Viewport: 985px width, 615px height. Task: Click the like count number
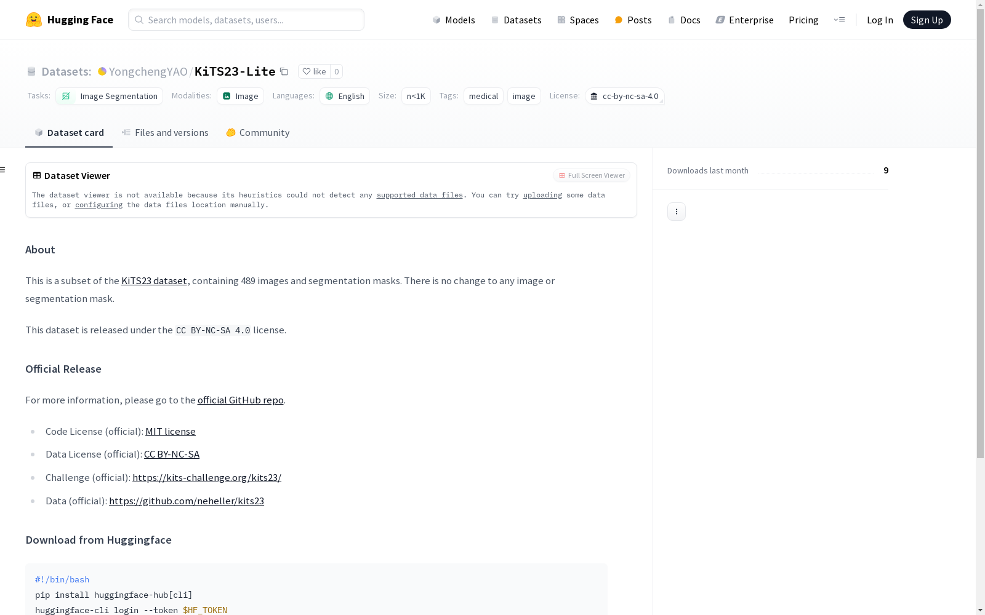pyautogui.click(x=336, y=71)
